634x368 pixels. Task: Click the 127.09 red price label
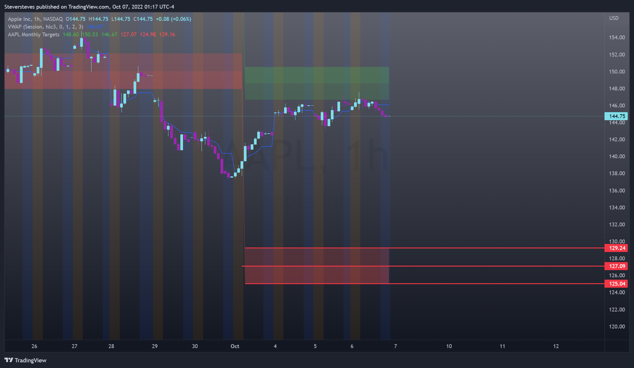click(x=616, y=266)
